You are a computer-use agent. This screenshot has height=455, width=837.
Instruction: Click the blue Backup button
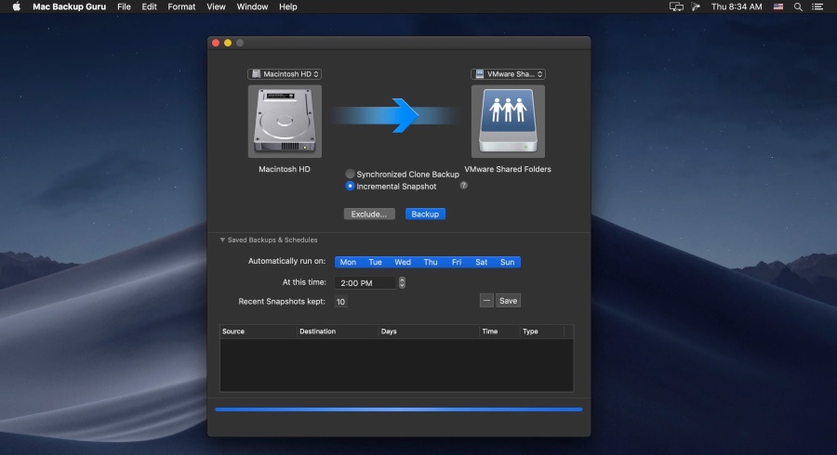(425, 214)
